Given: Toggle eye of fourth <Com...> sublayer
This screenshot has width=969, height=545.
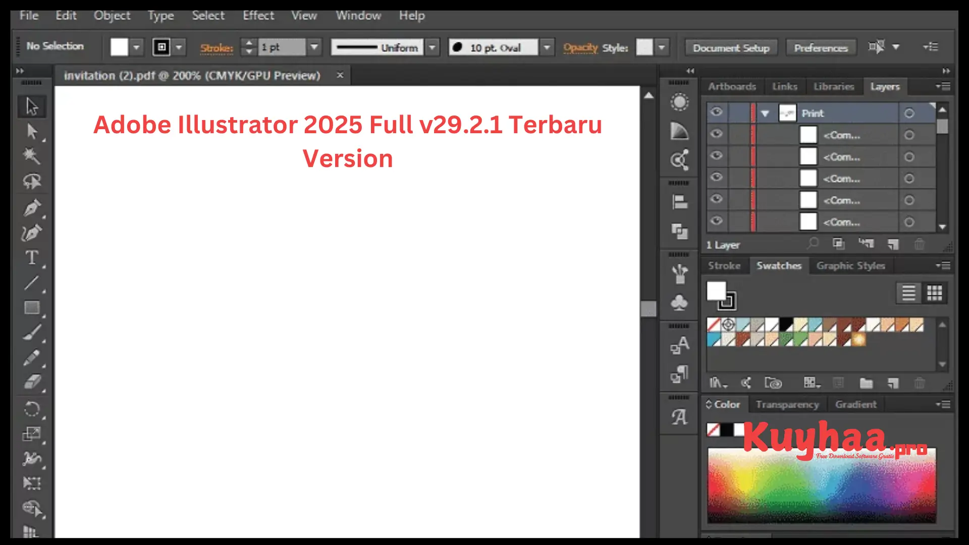Looking at the screenshot, I should (716, 199).
